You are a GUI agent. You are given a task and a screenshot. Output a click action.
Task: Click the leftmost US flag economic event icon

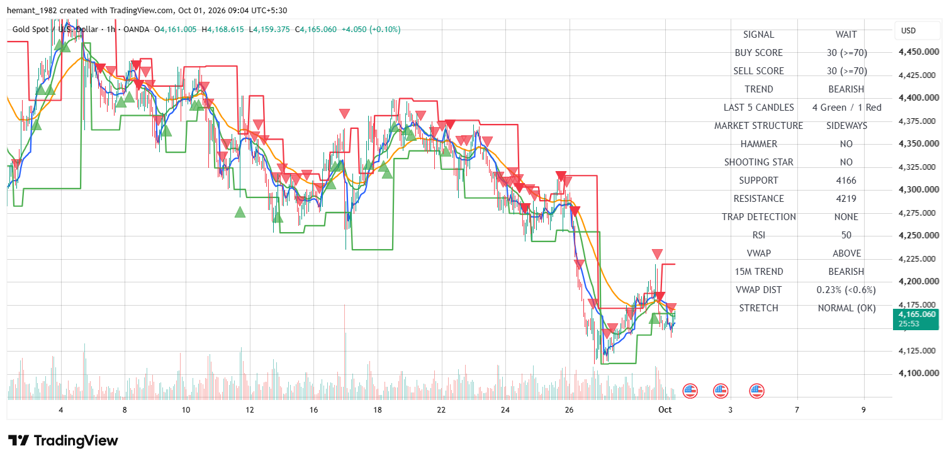click(690, 391)
